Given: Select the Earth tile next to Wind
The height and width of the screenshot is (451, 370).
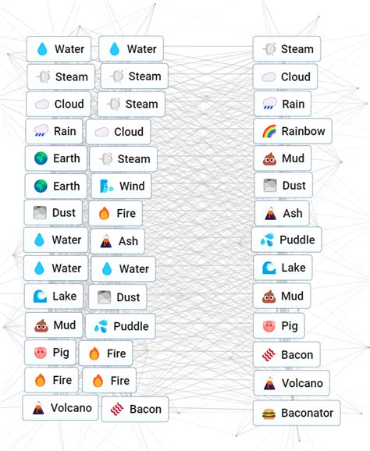Looking at the screenshot, I should pos(56,186).
